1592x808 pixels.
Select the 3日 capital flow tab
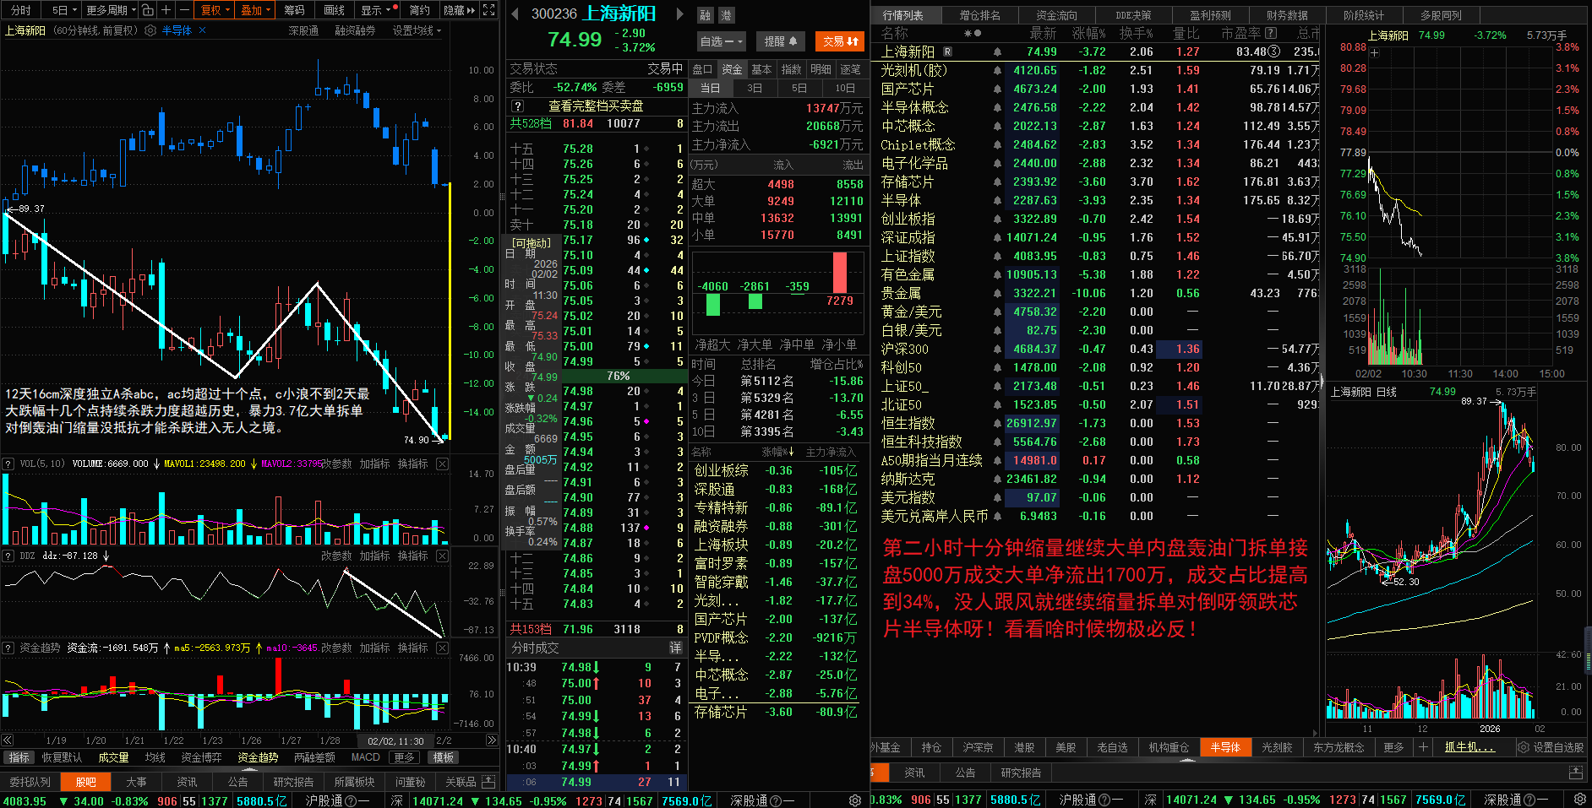755,88
